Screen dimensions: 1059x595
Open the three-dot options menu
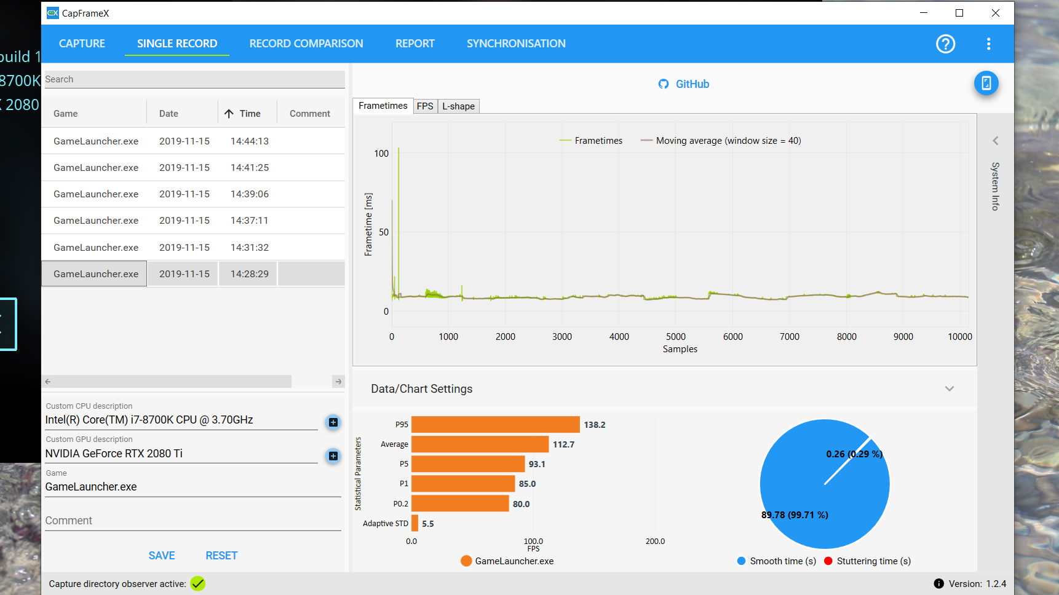(x=988, y=44)
